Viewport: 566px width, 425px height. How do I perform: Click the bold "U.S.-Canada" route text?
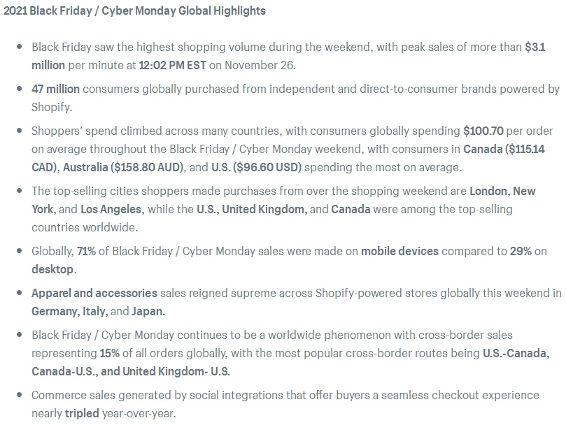[516, 353]
